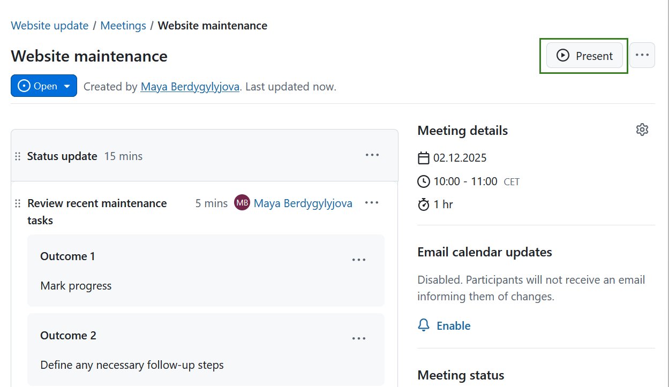Image resolution: width=669 pixels, height=387 pixels.
Task: Go to Website update via breadcrumb
Action: 49,25
